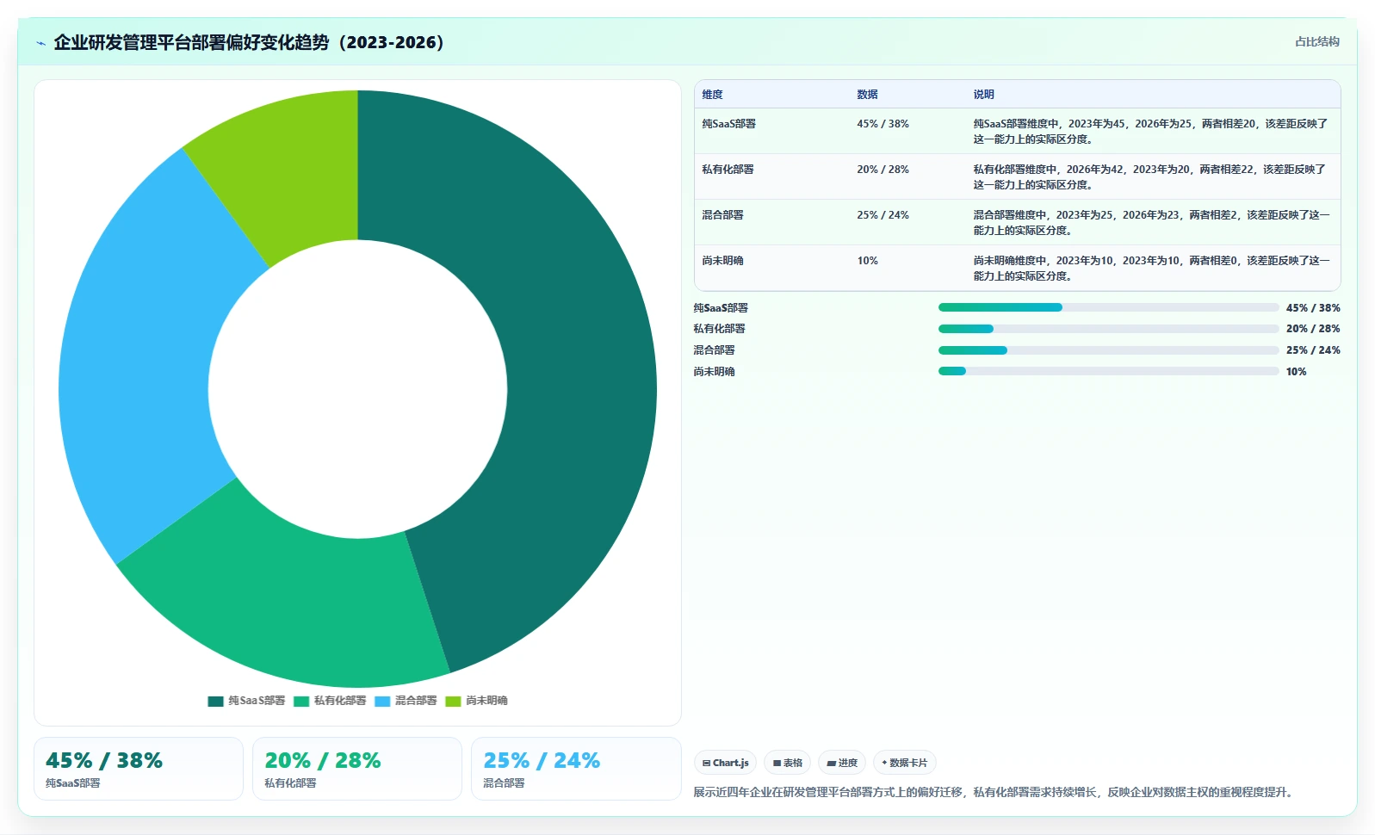1375x835 pixels.
Task: Click the 数据卡片 chip
Action: pyautogui.click(x=904, y=763)
